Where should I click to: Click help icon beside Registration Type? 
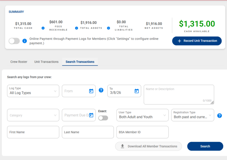220,116
